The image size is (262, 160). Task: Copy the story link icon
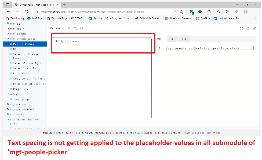tap(254, 28)
